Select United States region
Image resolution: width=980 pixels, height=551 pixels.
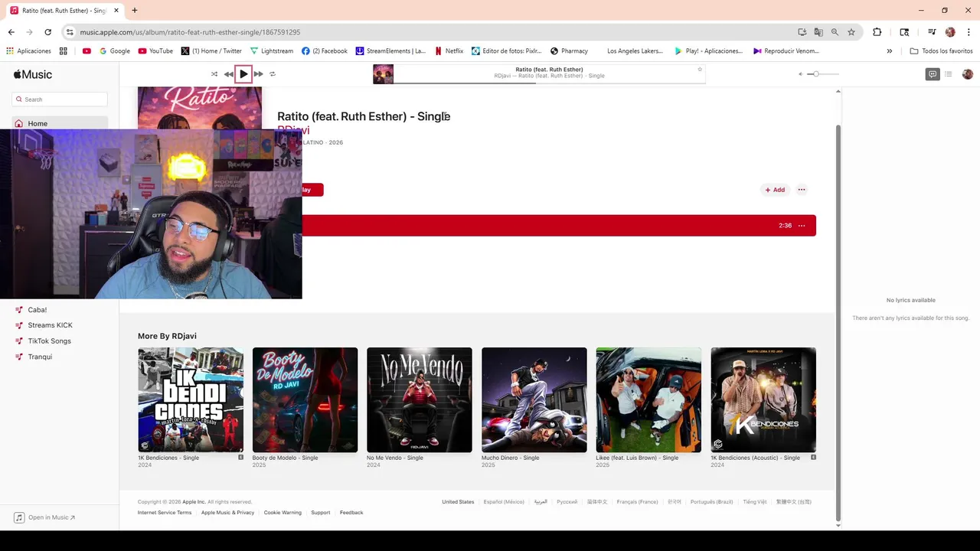pos(458,502)
